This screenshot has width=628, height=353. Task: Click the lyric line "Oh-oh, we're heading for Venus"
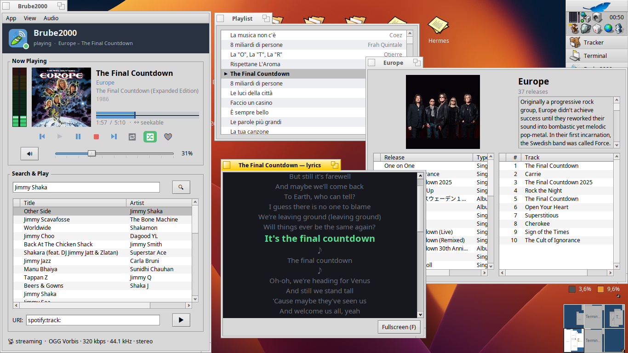coord(320,281)
